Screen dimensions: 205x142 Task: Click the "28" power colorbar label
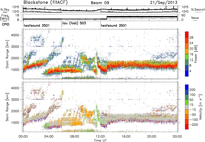coord(191,37)
